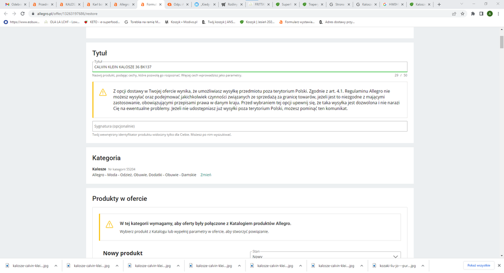Viewport: 504px width, 273px height.
Task: Open the browser extensions puzzle icon
Action: tap(473, 14)
